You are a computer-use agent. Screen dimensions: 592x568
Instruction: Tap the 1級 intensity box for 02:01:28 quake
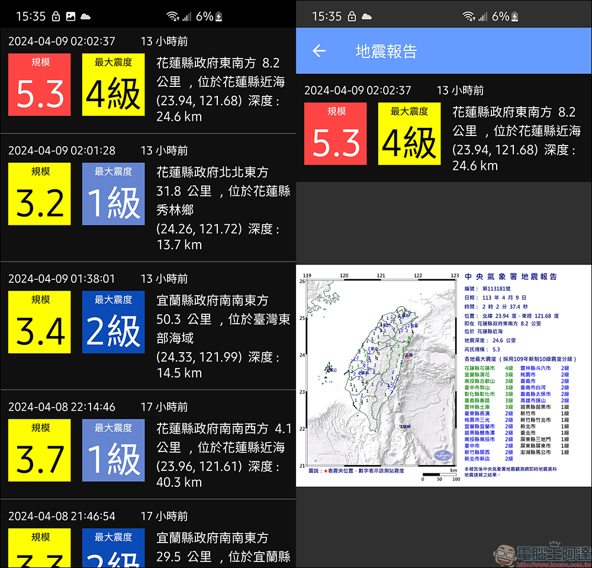tap(113, 194)
